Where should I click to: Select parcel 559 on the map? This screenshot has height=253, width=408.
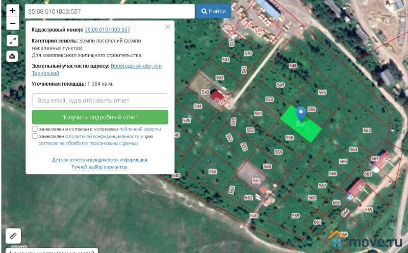[278, 152]
